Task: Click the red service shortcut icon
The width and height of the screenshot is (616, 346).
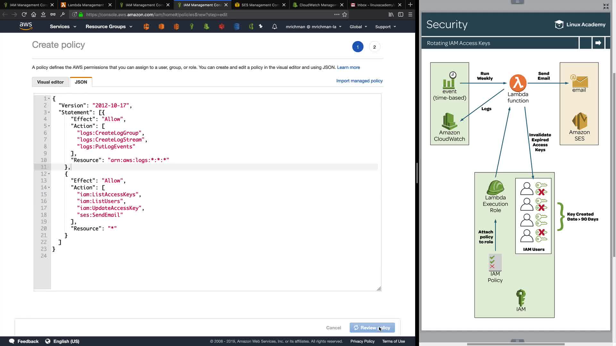Action: pyautogui.click(x=222, y=27)
